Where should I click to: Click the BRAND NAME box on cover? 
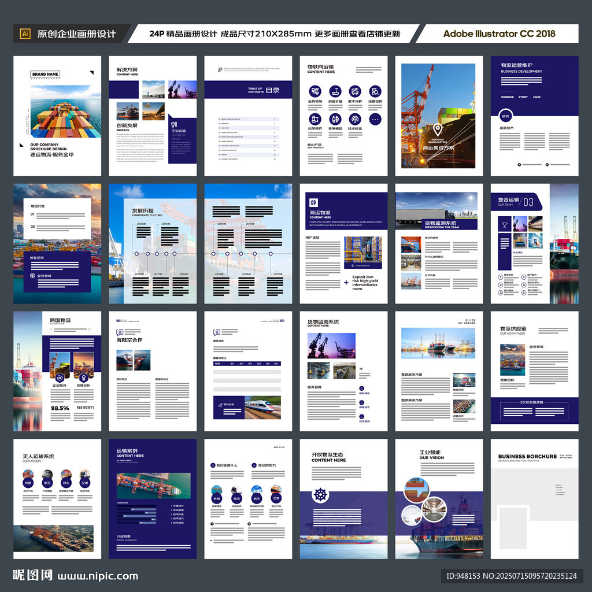pos(45,74)
